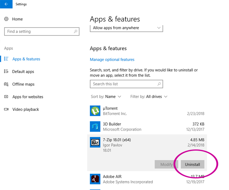Screen dimensions: 229x190
Task: Click the Igor Pavlov publisher text
Action: pyautogui.click(x=113, y=145)
